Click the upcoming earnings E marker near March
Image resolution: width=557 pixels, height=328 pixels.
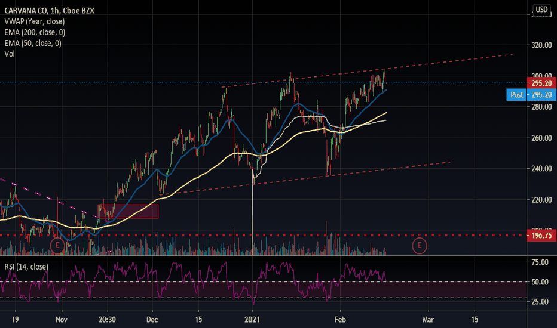pos(419,245)
